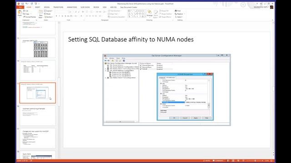Switch to the REVIEW ribbon tab

[x=96, y=7]
